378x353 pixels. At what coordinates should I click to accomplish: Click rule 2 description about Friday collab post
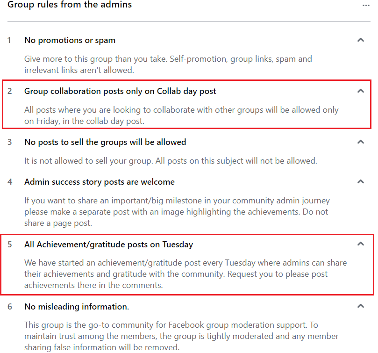point(181,115)
